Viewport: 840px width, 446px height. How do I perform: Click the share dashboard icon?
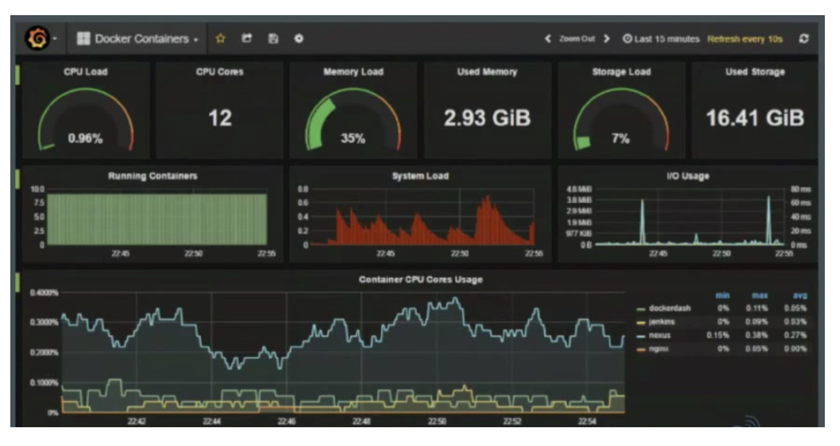(x=247, y=39)
